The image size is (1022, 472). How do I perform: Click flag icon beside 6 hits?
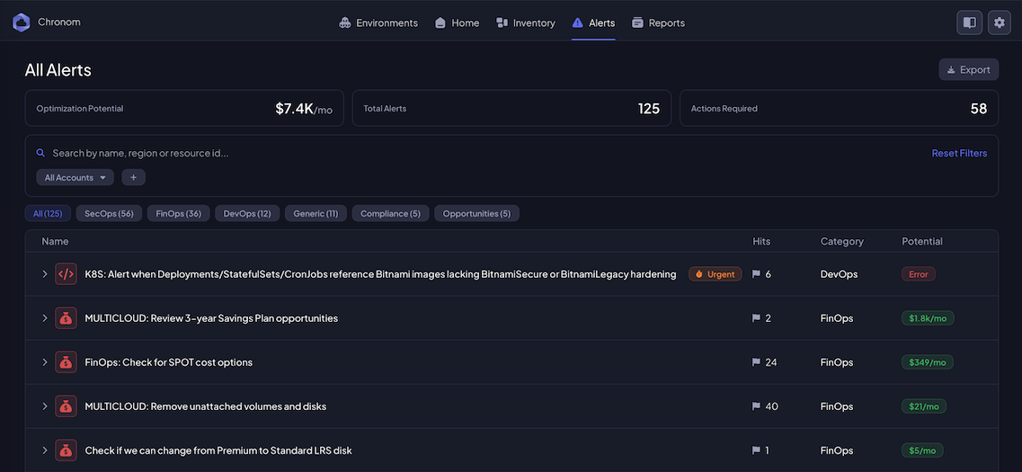[x=756, y=274]
